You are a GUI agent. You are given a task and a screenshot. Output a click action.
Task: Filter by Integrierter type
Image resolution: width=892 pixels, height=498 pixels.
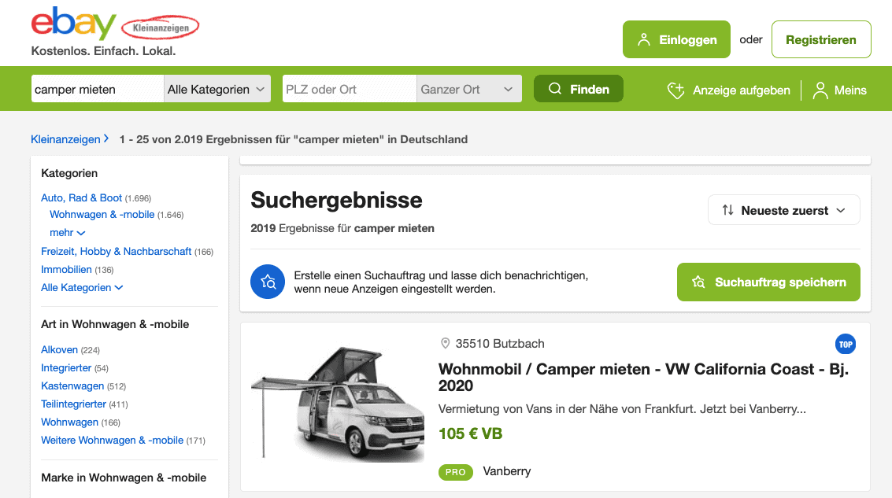point(66,368)
